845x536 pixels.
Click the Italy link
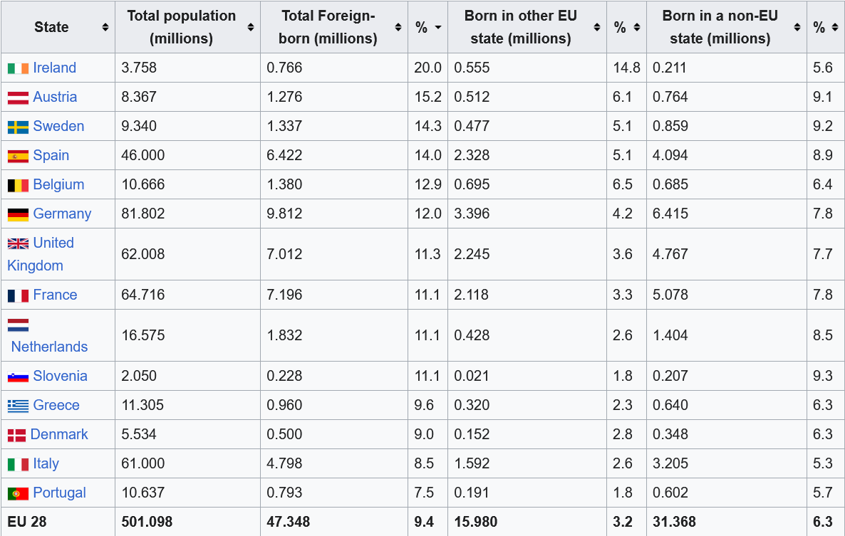[46, 463]
